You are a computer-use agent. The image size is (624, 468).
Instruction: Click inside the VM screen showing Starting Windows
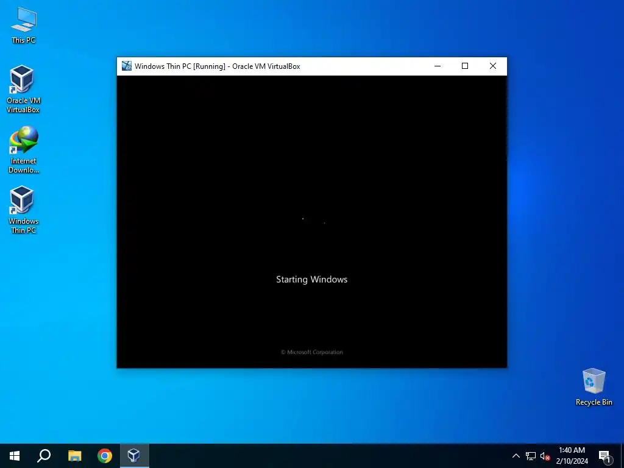pyautogui.click(x=311, y=222)
